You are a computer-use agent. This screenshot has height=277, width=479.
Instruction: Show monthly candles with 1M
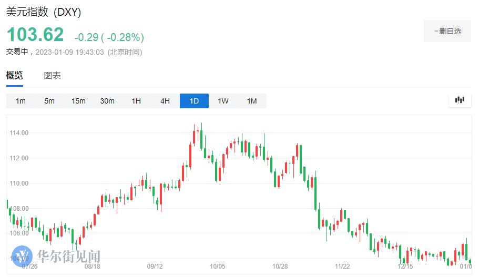(x=252, y=101)
